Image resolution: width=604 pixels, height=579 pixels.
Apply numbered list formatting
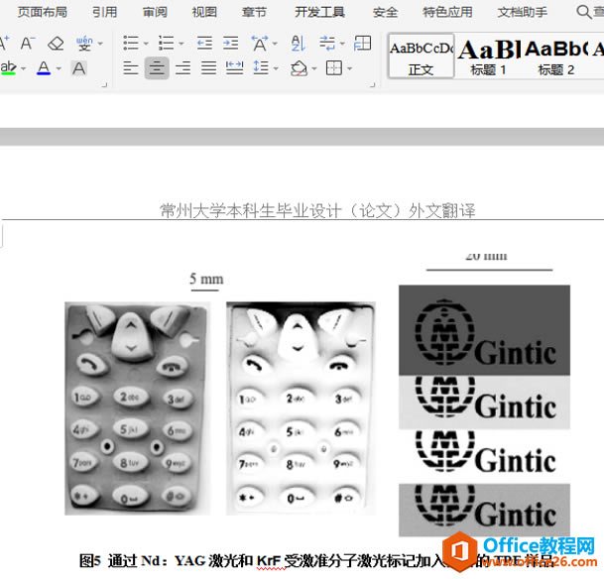(x=166, y=43)
